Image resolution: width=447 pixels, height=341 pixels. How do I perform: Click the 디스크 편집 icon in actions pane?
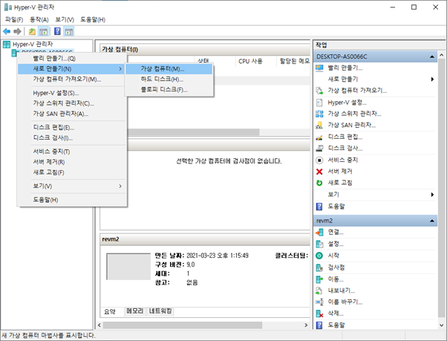click(319, 137)
